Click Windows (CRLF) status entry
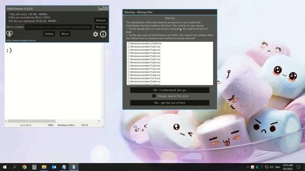The width and height of the screenshot is (305, 171). [x=66, y=125]
